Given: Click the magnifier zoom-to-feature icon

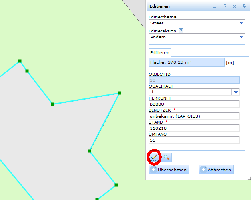Looking at the screenshot, I should pos(167,158).
